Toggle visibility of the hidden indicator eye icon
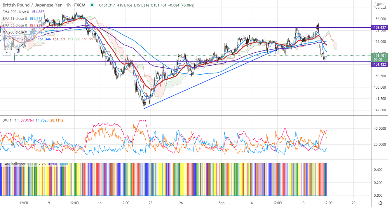The width and height of the screenshot is (388, 208). click(x=23, y=46)
